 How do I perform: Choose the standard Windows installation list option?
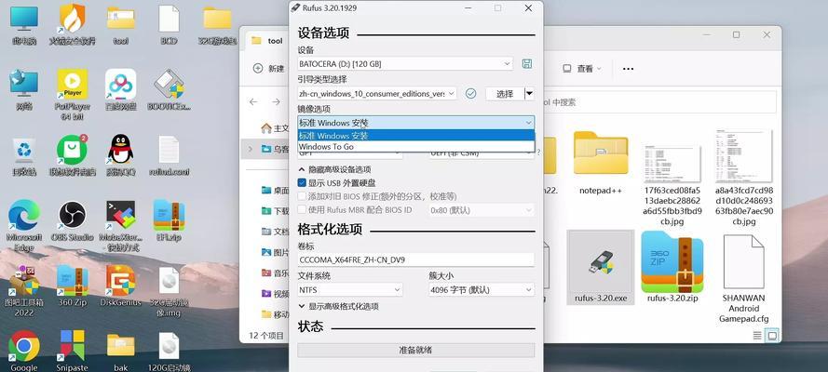point(416,136)
